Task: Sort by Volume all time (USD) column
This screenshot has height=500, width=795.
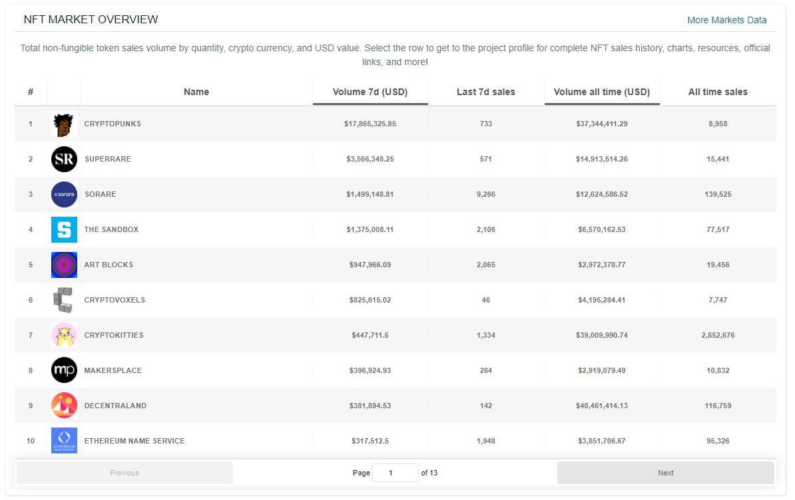Action: 602,92
